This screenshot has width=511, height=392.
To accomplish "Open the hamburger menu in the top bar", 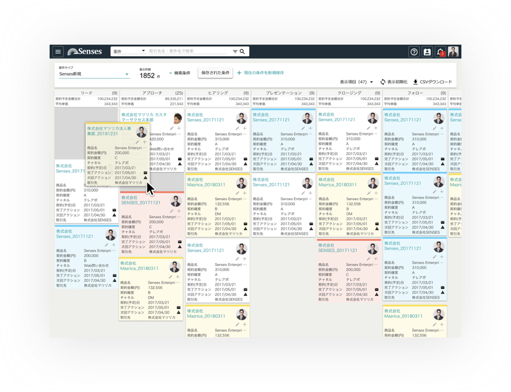I will [58, 52].
